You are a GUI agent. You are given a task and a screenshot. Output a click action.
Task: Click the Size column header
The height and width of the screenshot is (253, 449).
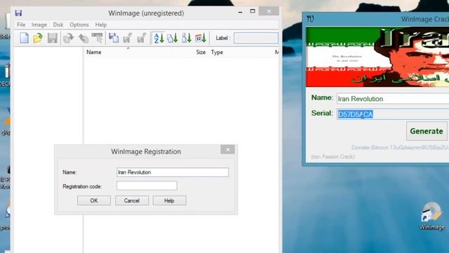(201, 52)
